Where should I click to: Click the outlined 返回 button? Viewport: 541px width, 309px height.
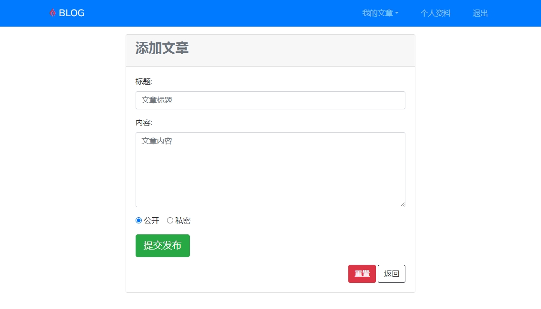point(391,274)
